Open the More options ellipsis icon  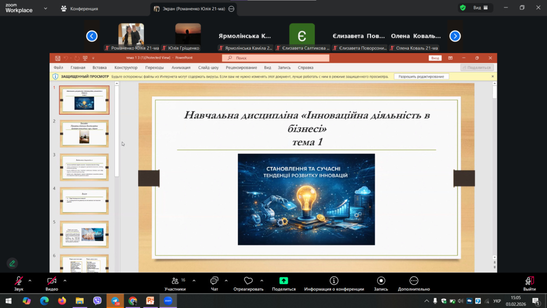tap(413, 281)
